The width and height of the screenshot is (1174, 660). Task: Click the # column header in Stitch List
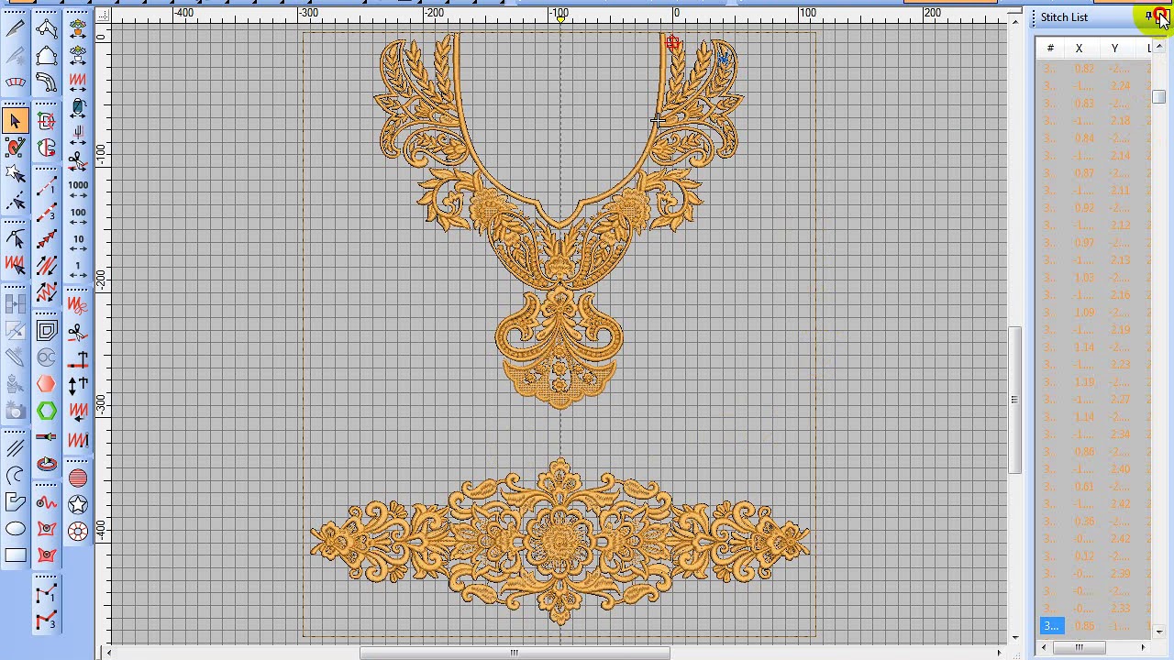(1050, 49)
